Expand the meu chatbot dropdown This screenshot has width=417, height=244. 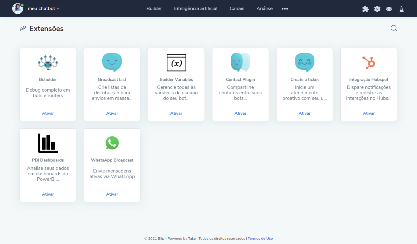click(x=44, y=9)
